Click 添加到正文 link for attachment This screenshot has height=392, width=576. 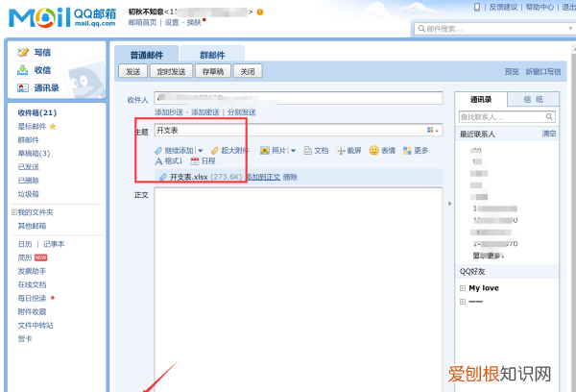pyautogui.click(x=263, y=177)
